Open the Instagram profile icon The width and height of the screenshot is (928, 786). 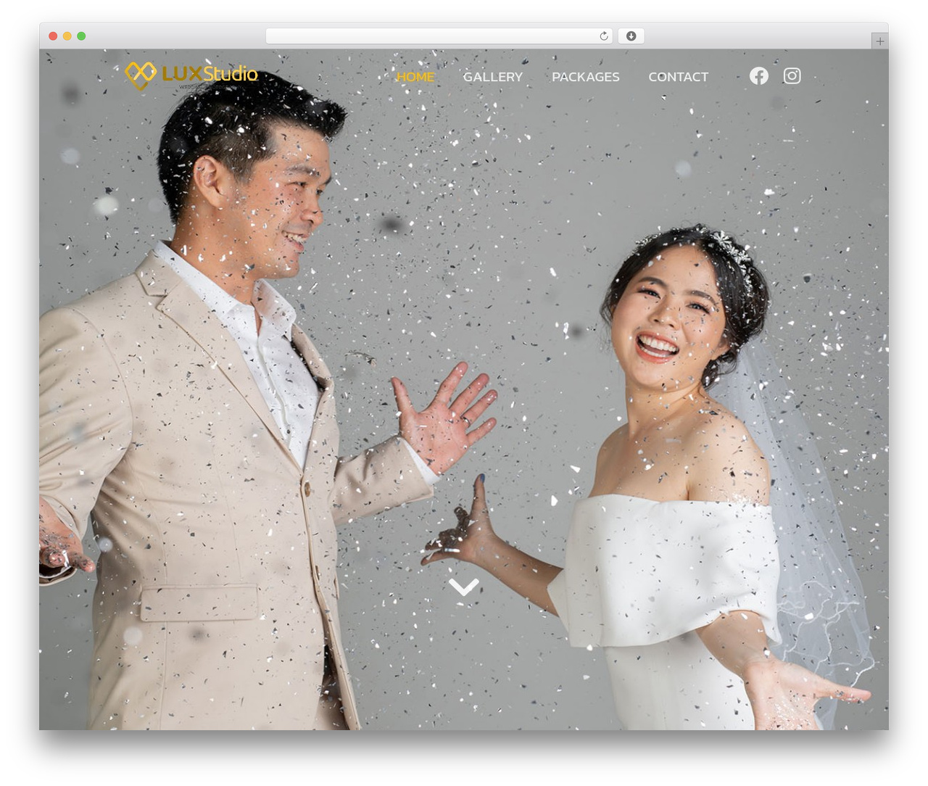(x=792, y=76)
